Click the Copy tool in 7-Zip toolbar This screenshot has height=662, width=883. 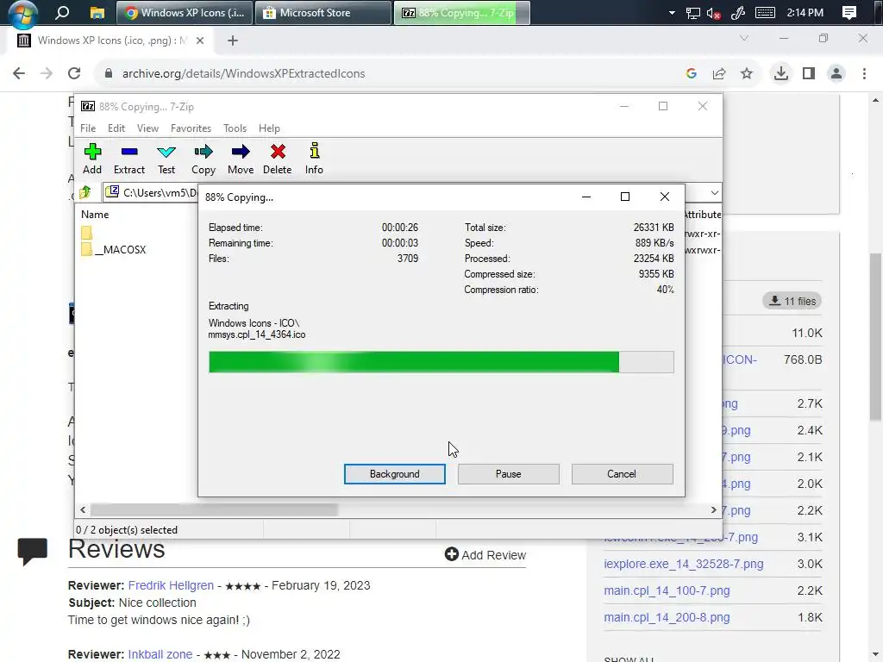click(x=204, y=159)
